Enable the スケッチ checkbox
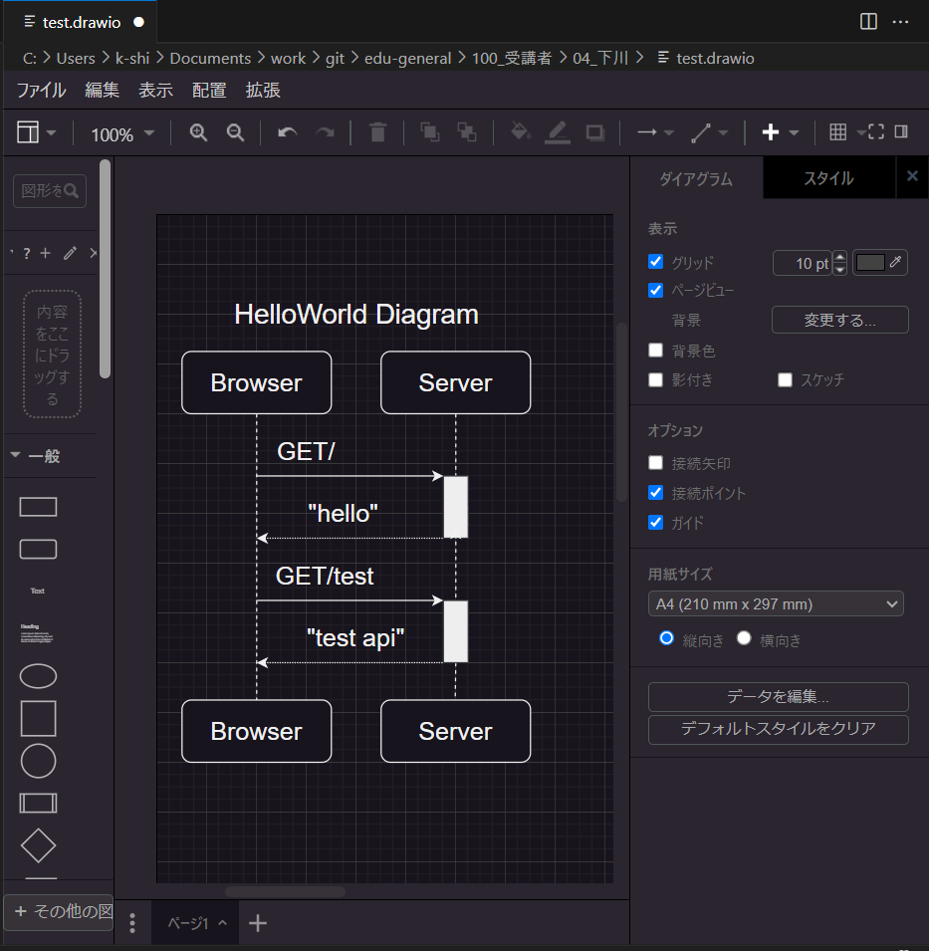The height and width of the screenshot is (951, 929). click(x=784, y=379)
